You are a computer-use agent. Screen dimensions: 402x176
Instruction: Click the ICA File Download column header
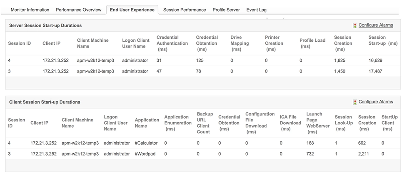pyautogui.click(x=290, y=123)
